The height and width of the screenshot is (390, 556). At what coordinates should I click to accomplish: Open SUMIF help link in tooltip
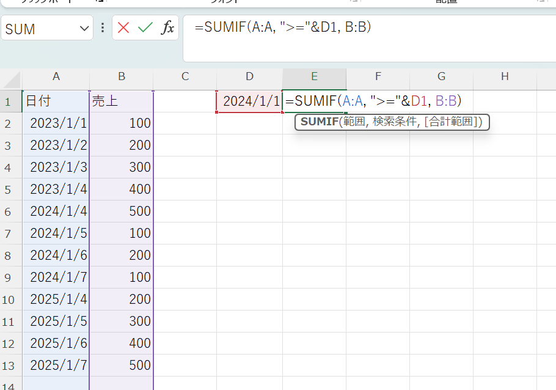(319, 122)
